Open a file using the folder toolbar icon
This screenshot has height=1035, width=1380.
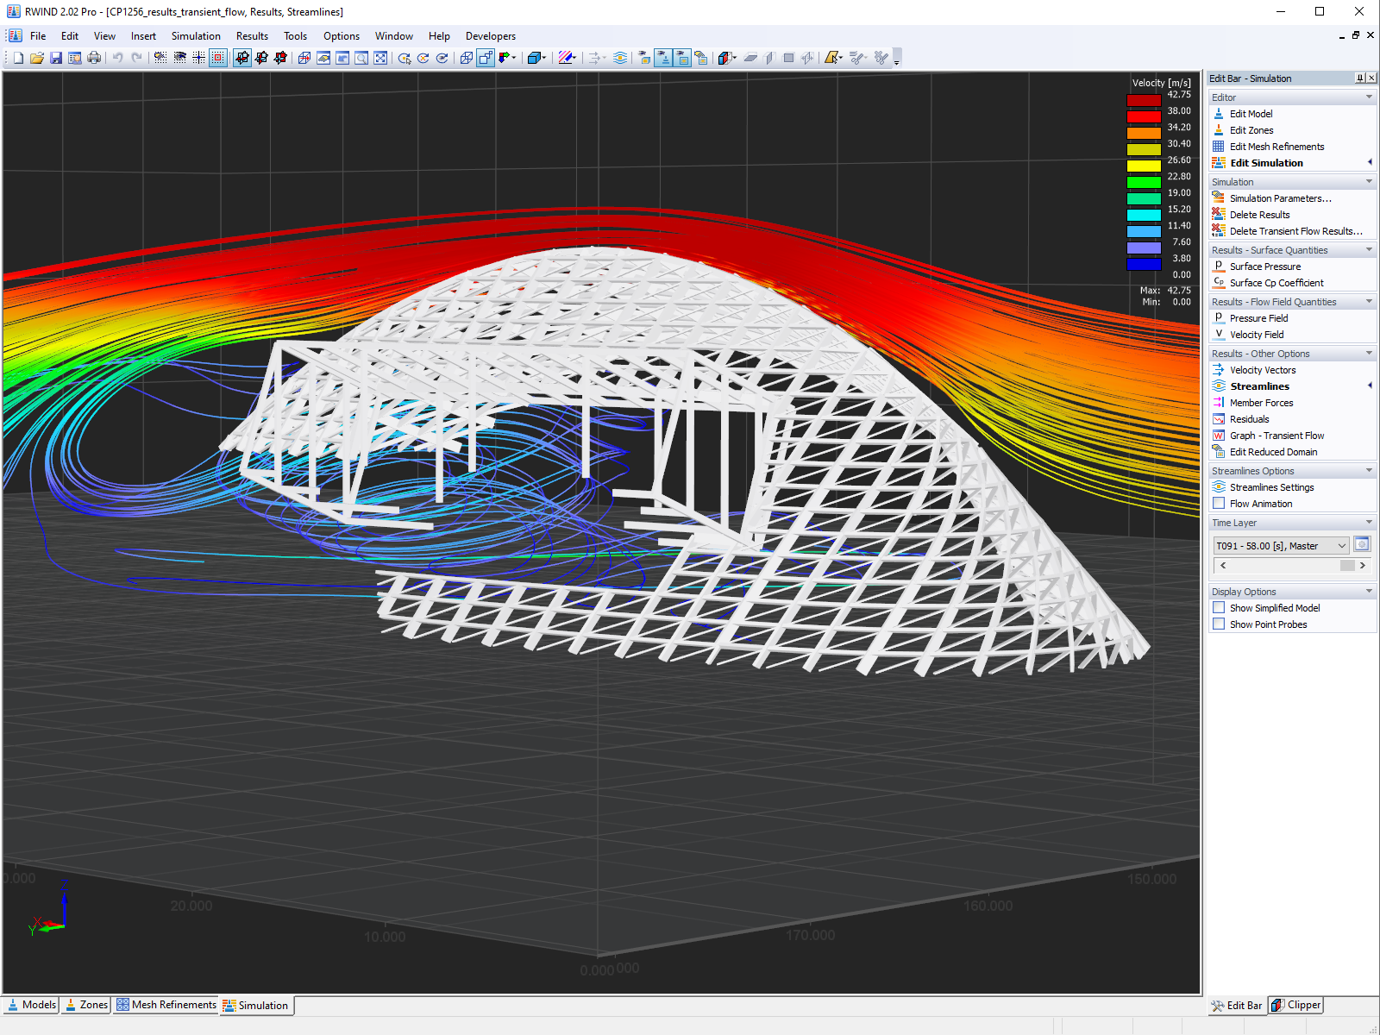(x=37, y=58)
